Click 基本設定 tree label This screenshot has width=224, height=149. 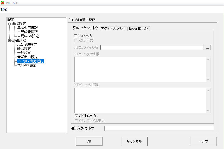pos(19,23)
